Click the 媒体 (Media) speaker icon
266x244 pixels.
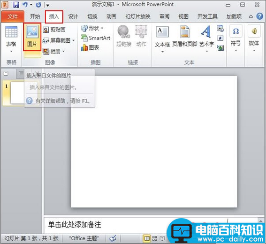point(254,31)
